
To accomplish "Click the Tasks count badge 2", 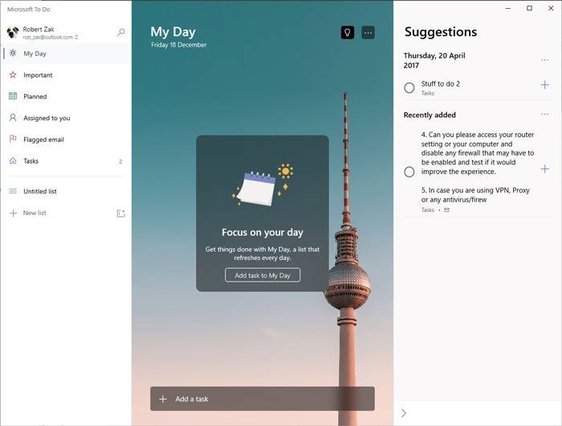I will coord(120,161).
